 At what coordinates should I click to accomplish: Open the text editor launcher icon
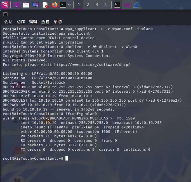(45, 5)
